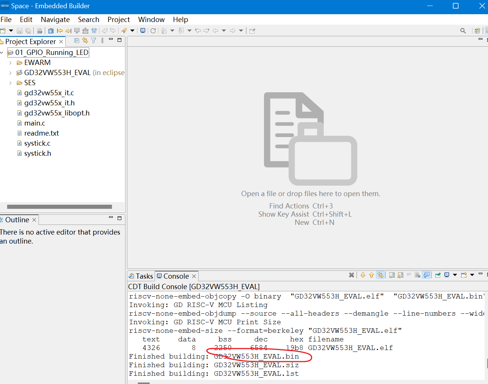Open the Display Selected Console dropdown arrow
Viewport: 488px width, 384px height.
(455, 275)
